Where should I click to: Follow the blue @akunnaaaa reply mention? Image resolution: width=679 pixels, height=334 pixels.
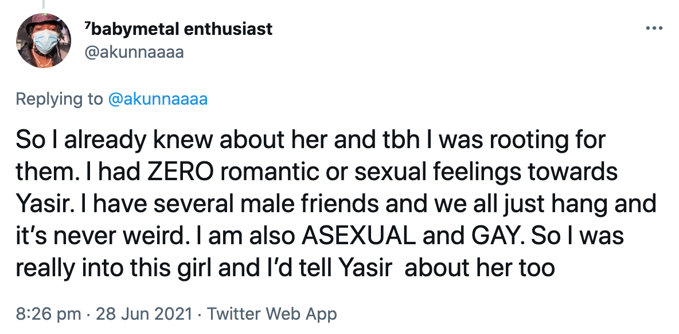(x=158, y=99)
